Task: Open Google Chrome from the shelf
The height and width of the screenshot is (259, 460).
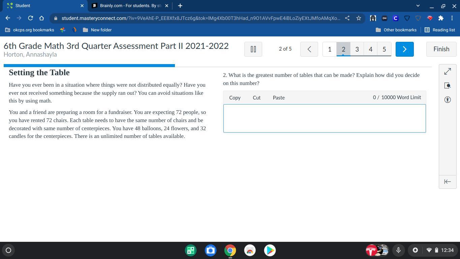Action: click(230, 250)
